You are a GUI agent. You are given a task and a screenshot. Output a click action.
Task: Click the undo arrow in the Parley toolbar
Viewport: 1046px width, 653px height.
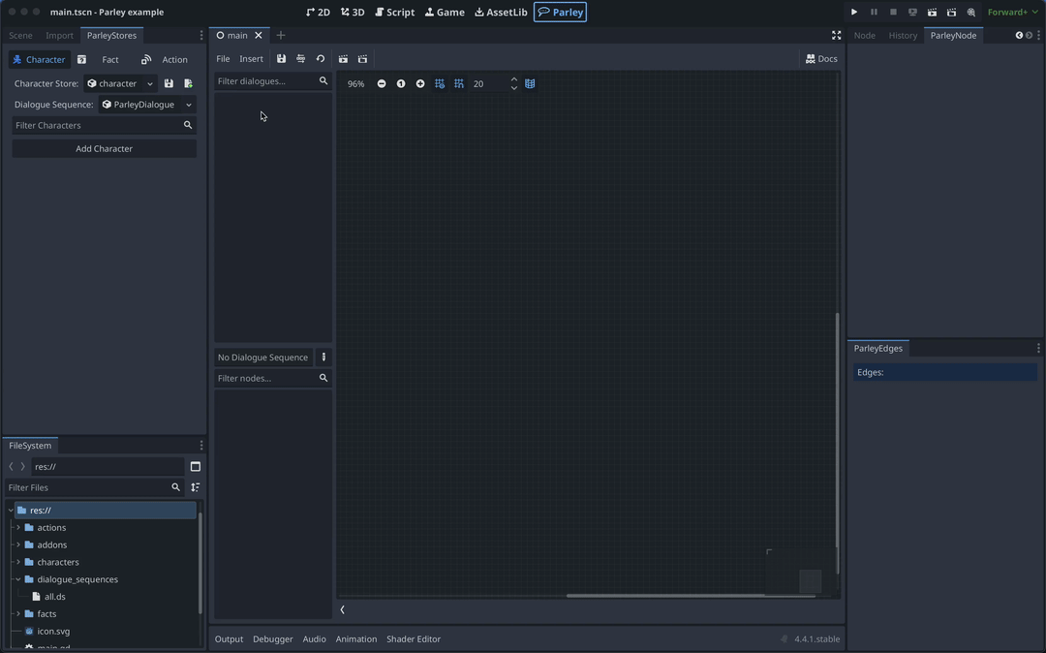320,58
